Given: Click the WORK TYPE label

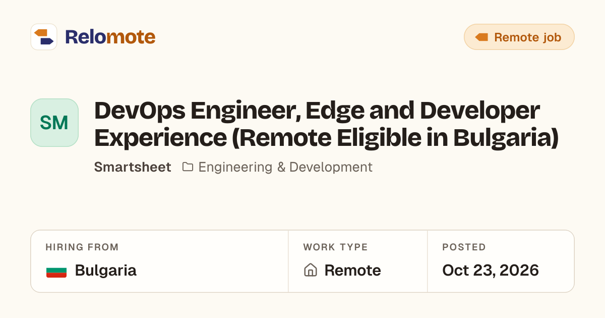Looking at the screenshot, I should 335,247.
